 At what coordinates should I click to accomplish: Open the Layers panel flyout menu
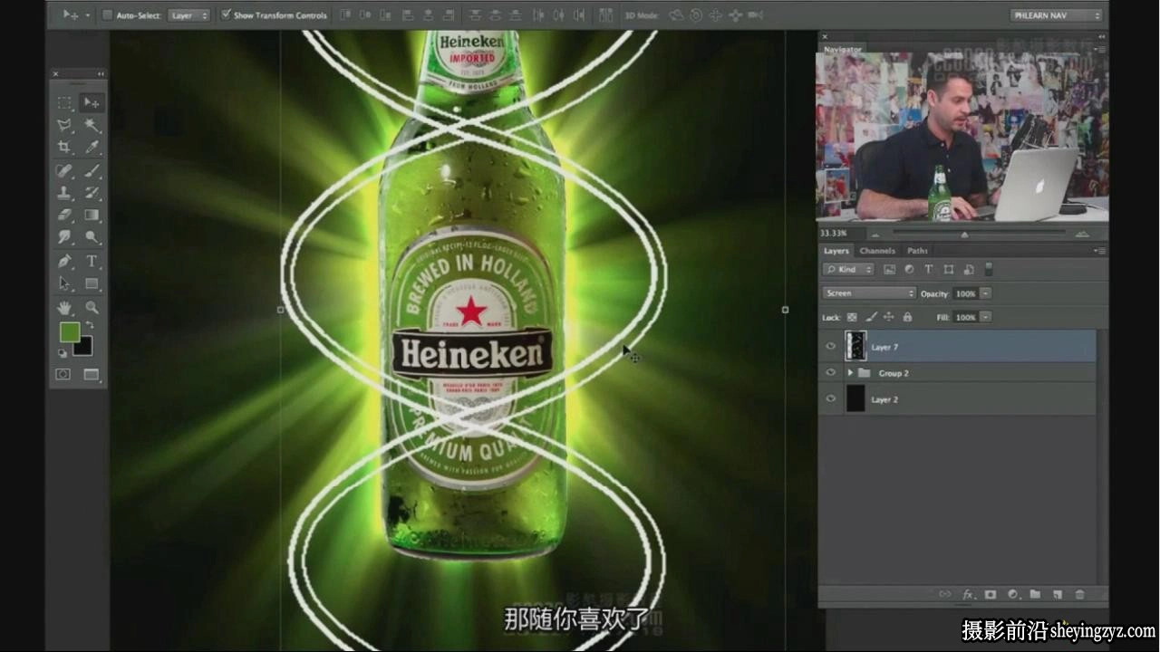click(1099, 251)
